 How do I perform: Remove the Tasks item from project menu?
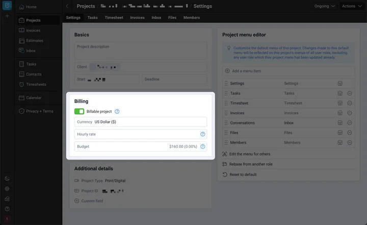click(x=350, y=93)
